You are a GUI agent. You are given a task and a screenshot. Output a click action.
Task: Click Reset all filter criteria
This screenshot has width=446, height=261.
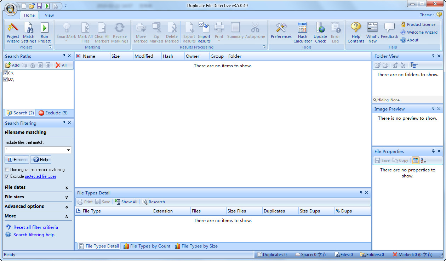pos(35,227)
